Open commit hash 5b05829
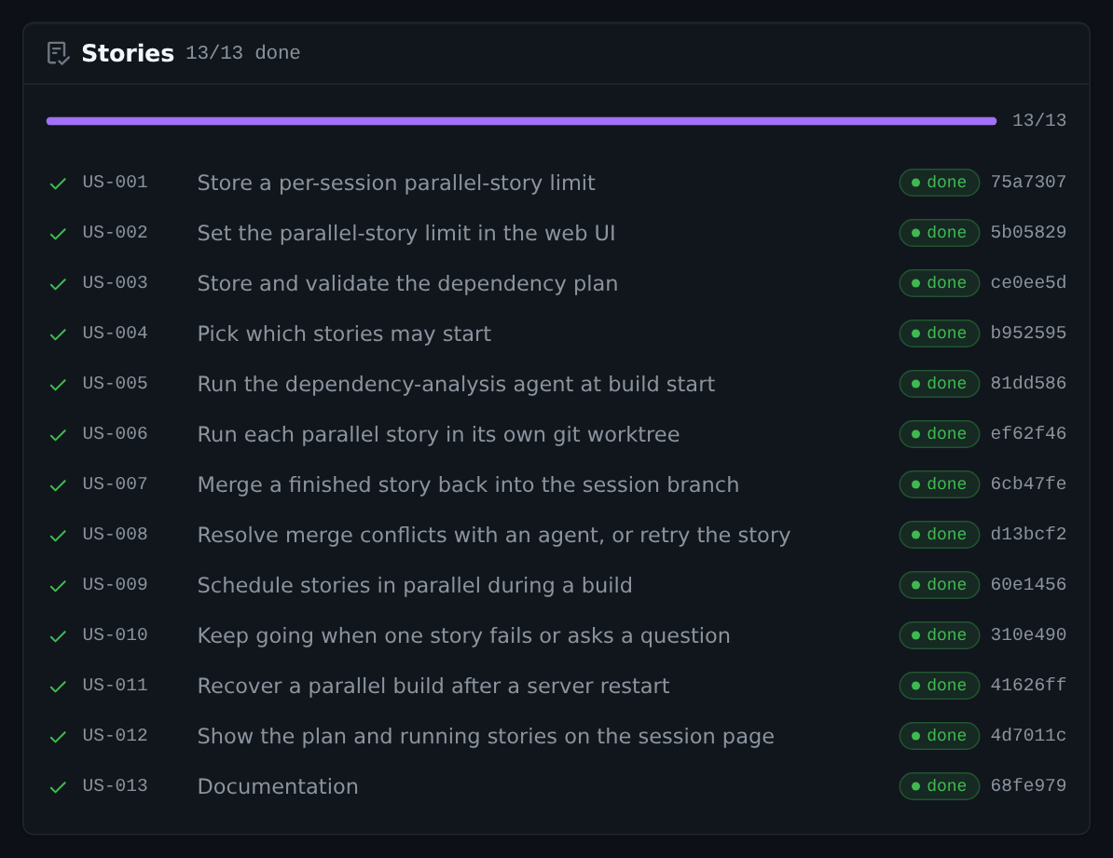 click(1028, 233)
